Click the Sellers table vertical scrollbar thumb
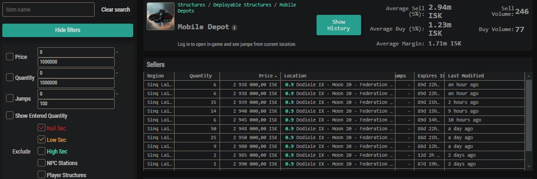Screen dimensions: 537x179 point(529,115)
